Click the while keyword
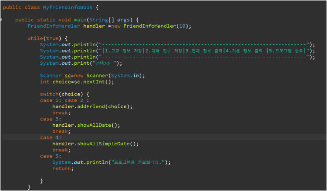The width and height of the screenshot is (327, 191). (35, 38)
